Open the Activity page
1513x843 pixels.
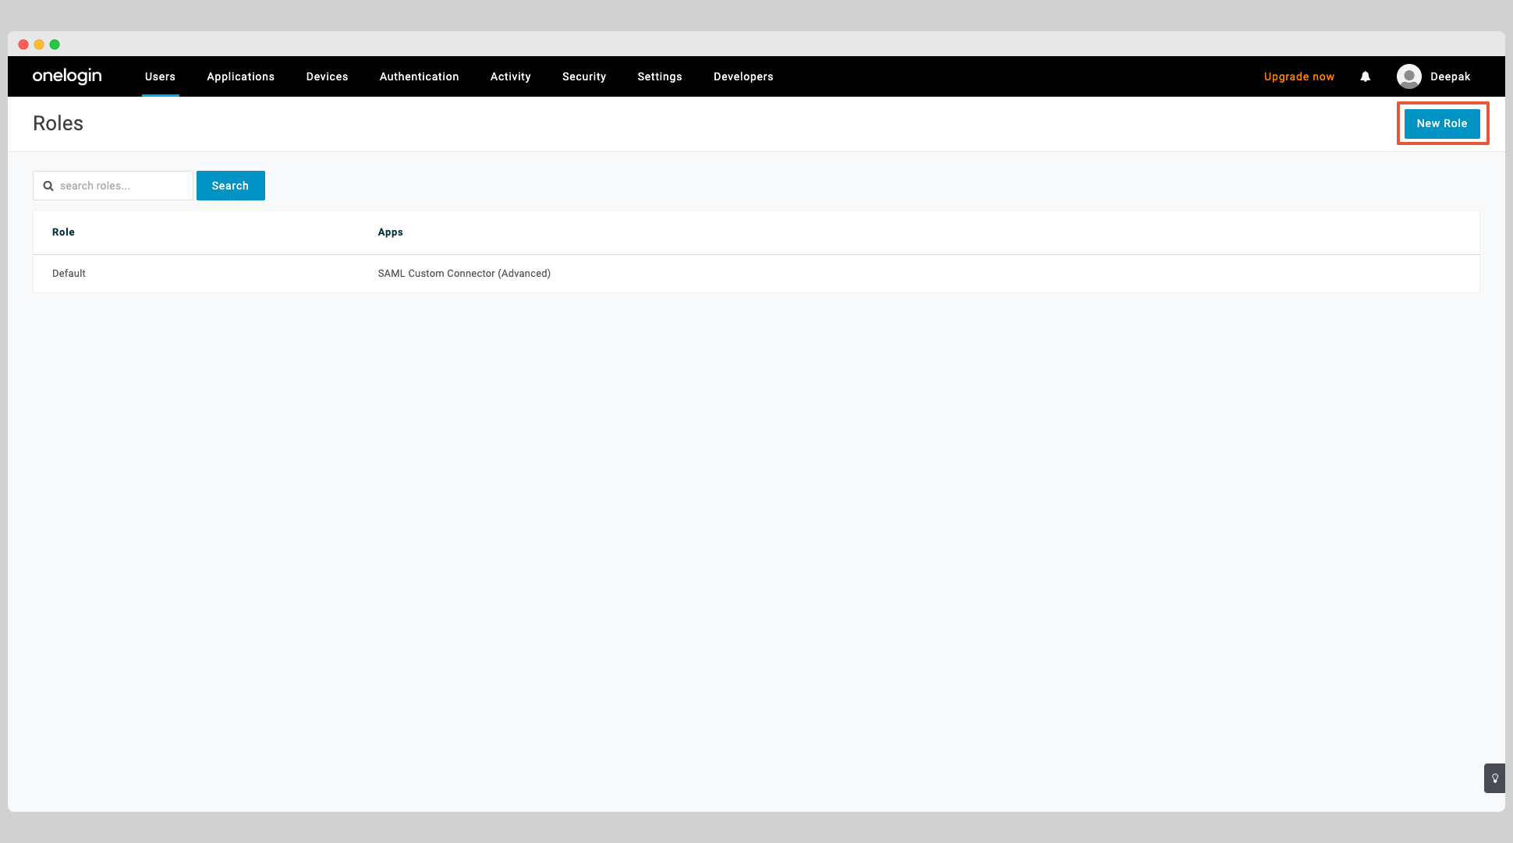tap(510, 76)
